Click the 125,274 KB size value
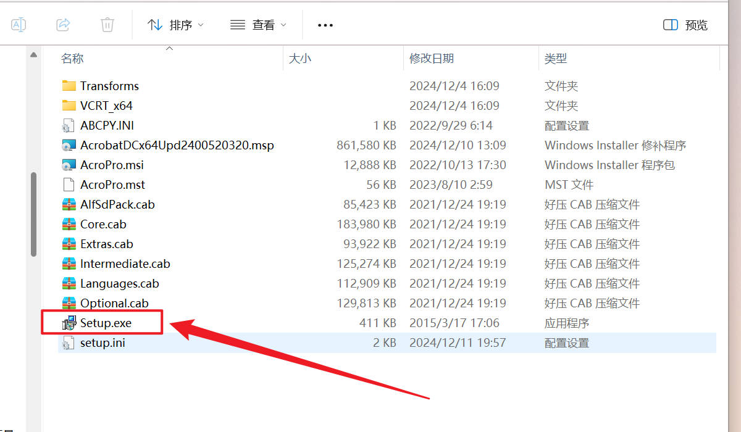741x432 pixels. tap(366, 264)
